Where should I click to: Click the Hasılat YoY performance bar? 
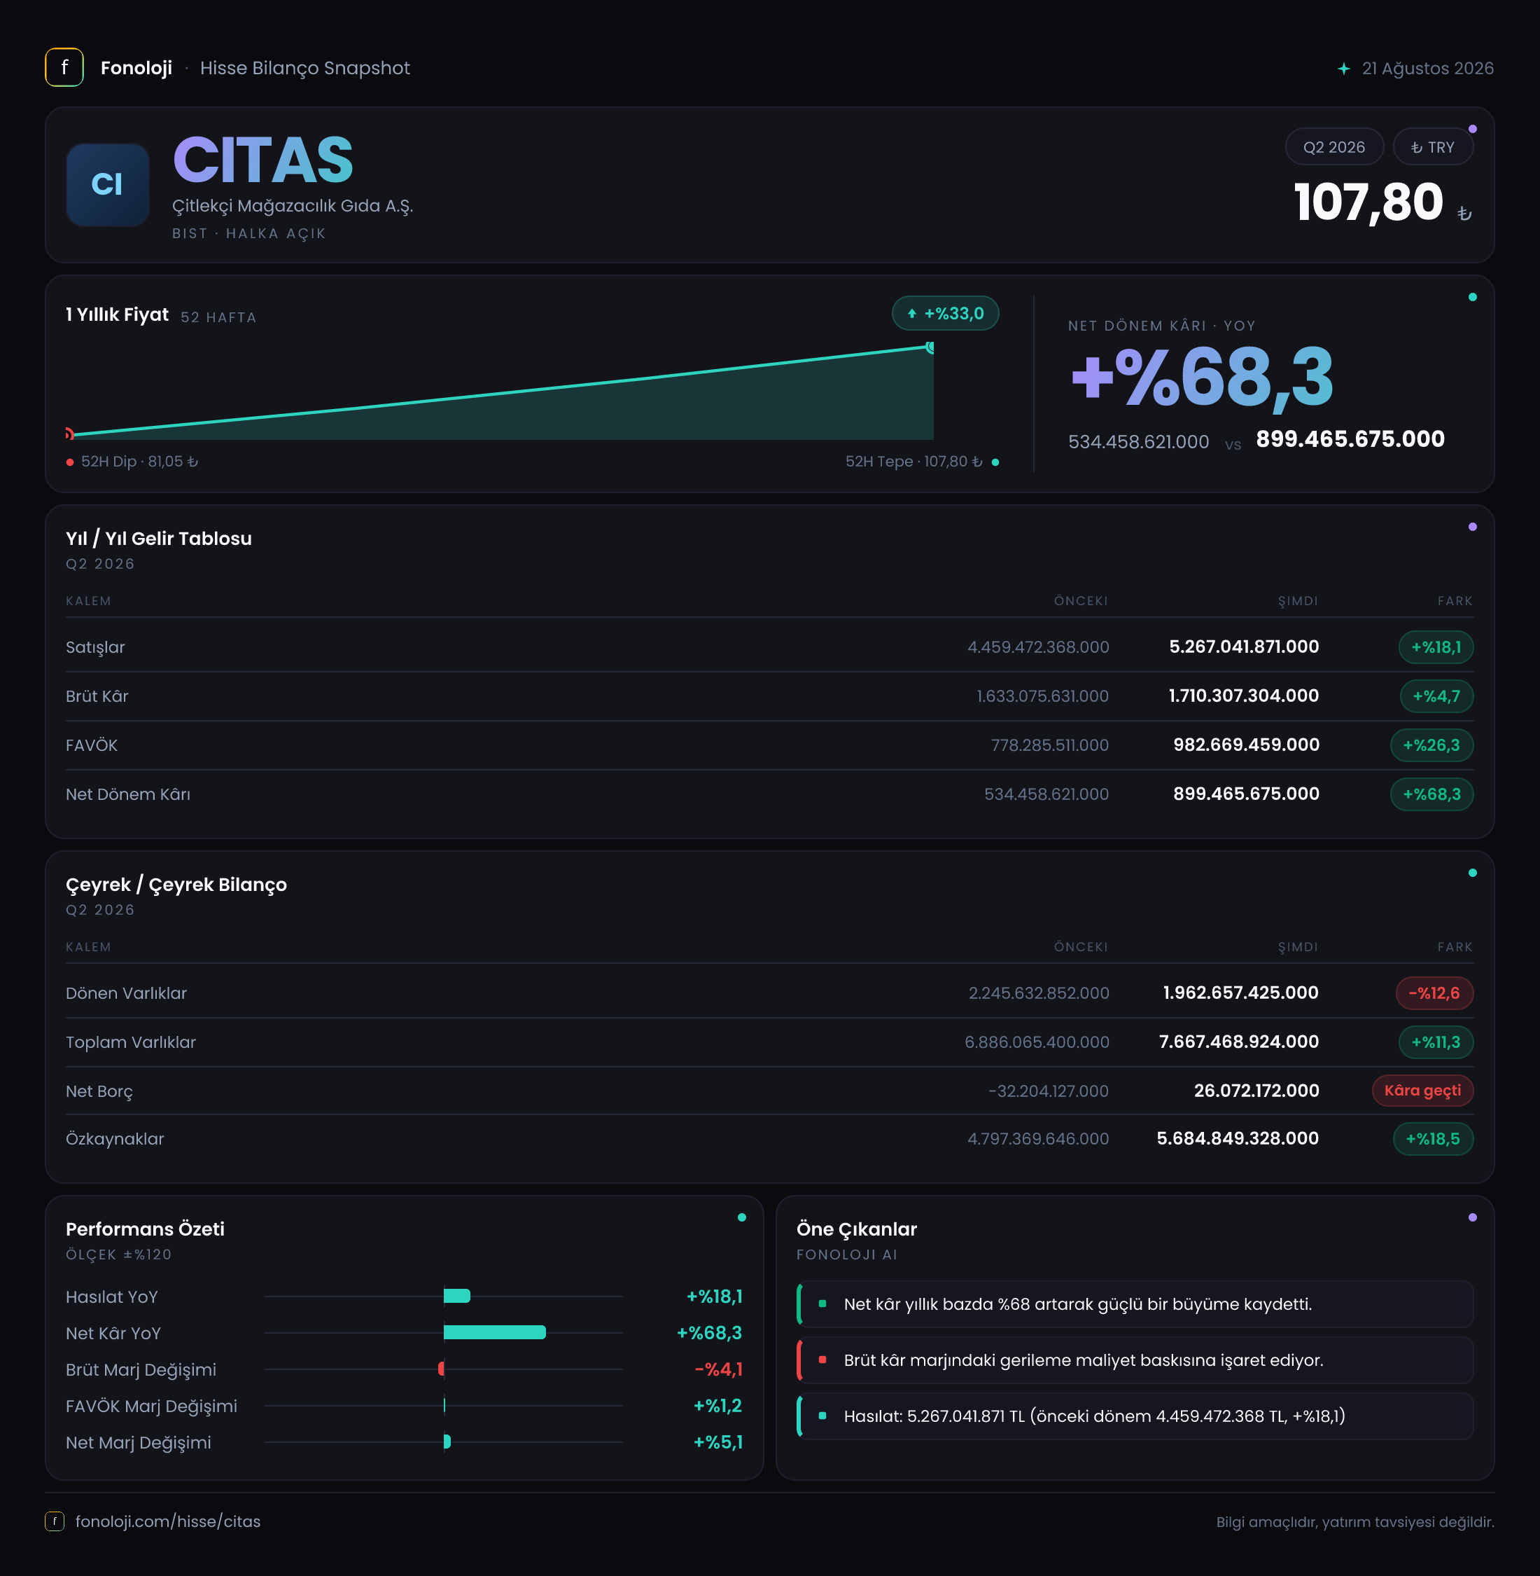[457, 1296]
